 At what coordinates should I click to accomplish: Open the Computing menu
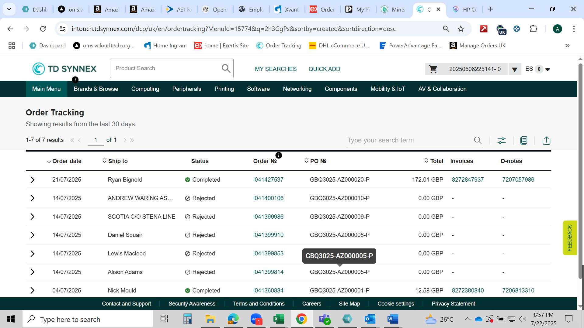[145, 89]
